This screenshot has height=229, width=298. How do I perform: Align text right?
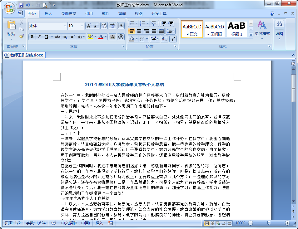[147, 31]
